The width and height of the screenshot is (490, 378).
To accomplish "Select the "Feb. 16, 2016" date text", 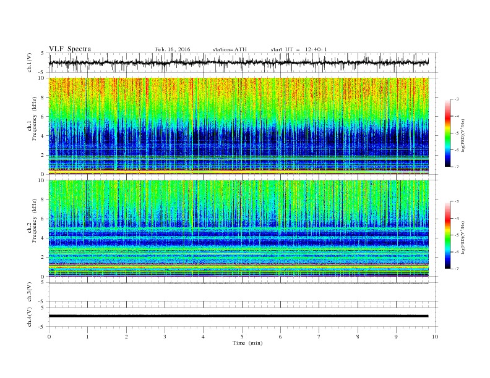I will pos(173,49).
